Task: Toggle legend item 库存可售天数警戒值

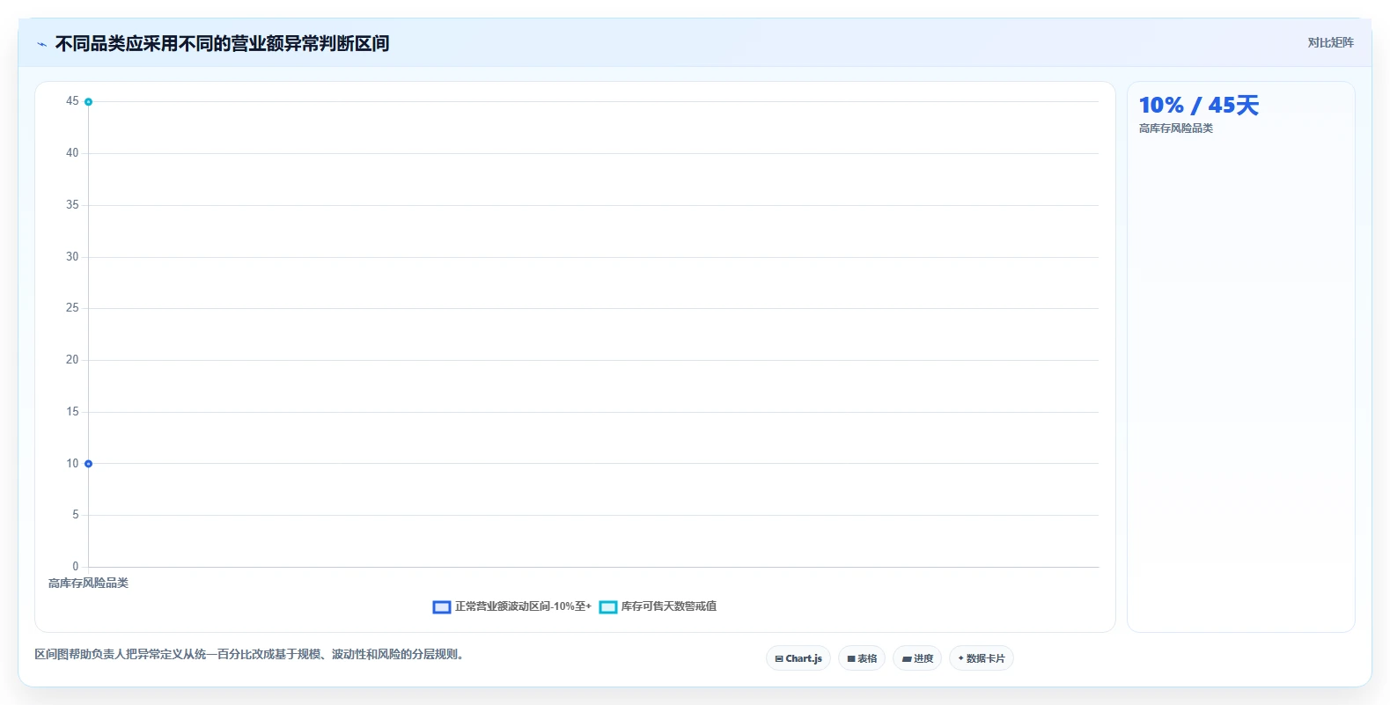Action: [x=658, y=606]
